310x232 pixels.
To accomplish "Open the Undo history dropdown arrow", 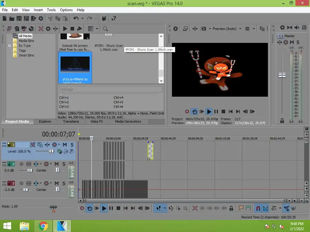I will tap(82, 18).
